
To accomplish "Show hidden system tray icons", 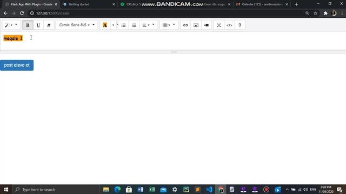I will coord(287,189).
